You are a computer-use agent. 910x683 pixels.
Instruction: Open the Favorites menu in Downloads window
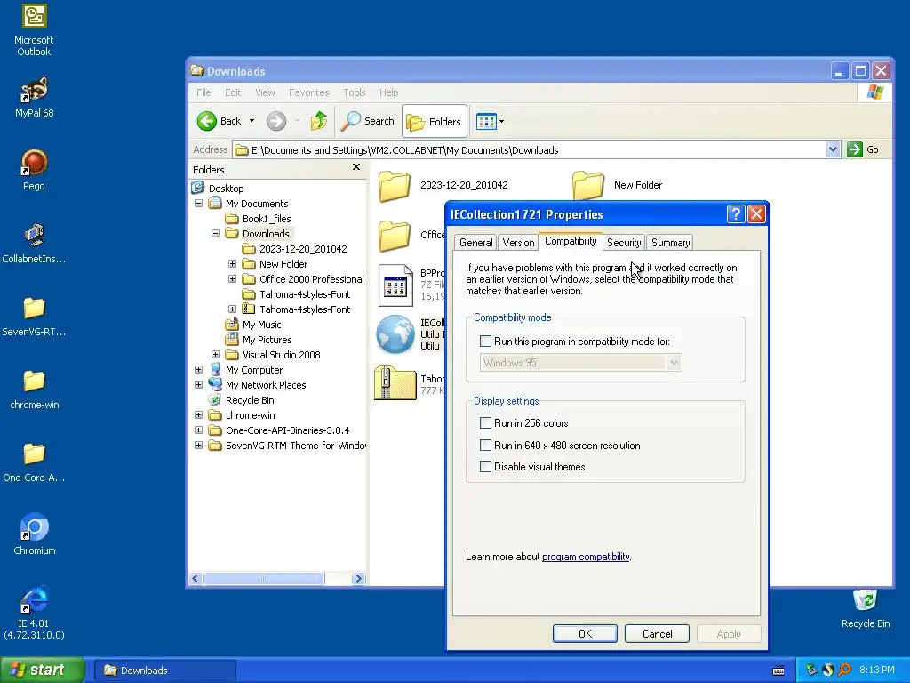coord(308,92)
